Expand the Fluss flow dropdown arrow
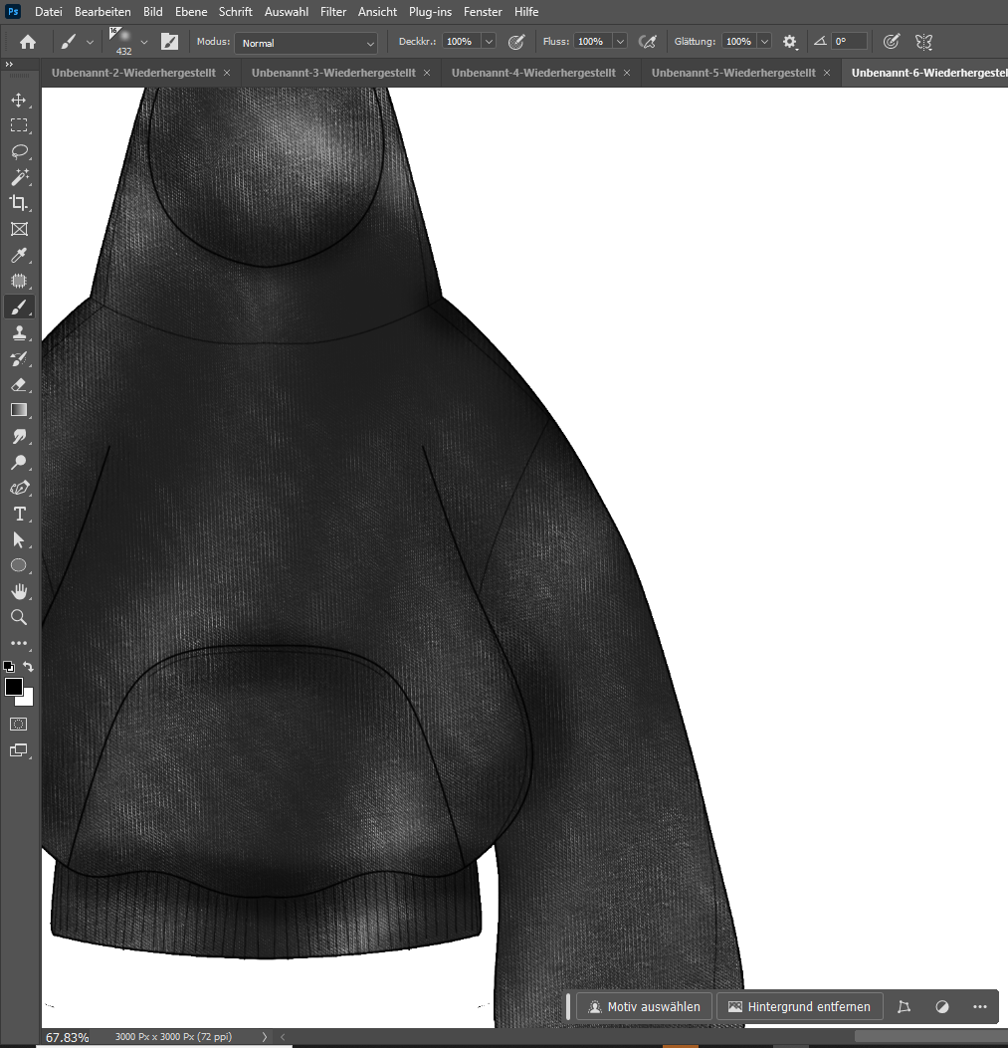The width and height of the screenshot is (1008, 1048). tap(620, 42)
